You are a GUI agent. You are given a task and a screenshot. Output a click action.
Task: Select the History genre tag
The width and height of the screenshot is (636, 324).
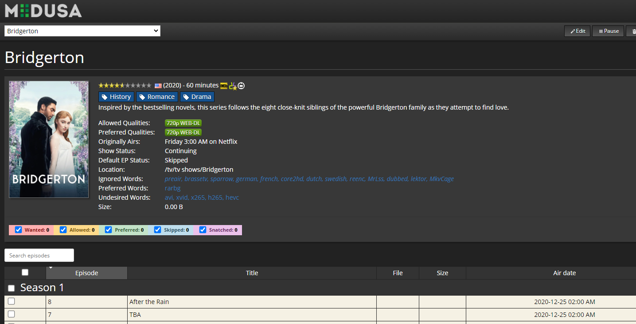pyautogui.click(x=116, y=96)
